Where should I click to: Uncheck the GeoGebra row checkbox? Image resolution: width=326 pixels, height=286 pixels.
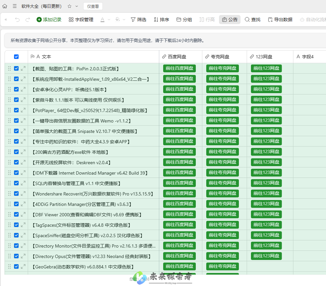click(x=16, y=266)
